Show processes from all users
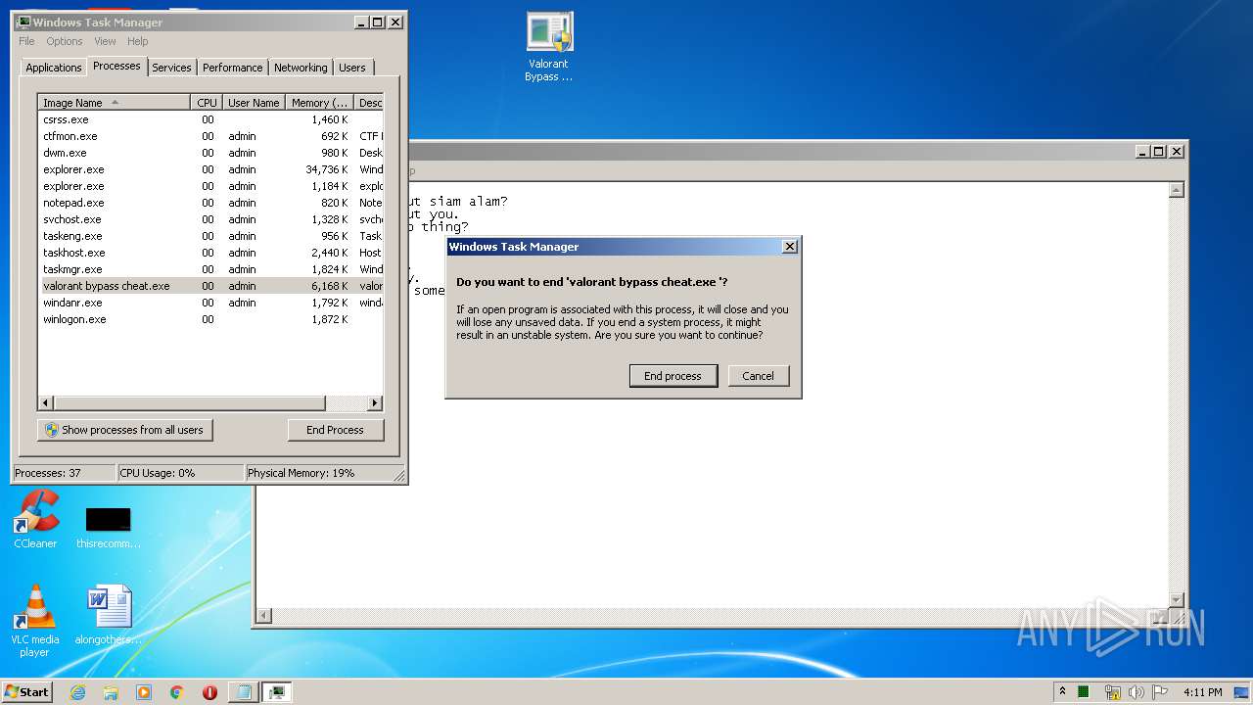This screenshot has width=1253, height=705. click(125, 430)
